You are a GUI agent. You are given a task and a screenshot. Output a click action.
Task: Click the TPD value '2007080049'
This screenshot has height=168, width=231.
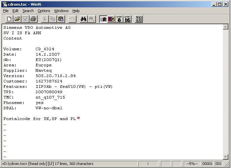(x=49, y=92)
